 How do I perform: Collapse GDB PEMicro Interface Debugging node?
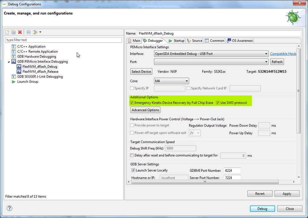click(x=9, y=62)
